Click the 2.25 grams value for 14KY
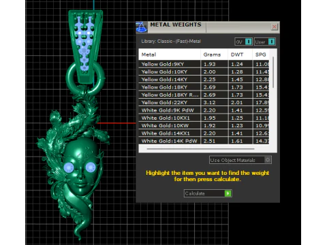 209,80
